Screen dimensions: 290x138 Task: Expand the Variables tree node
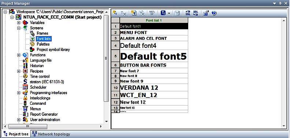click(x=19, y=23)
